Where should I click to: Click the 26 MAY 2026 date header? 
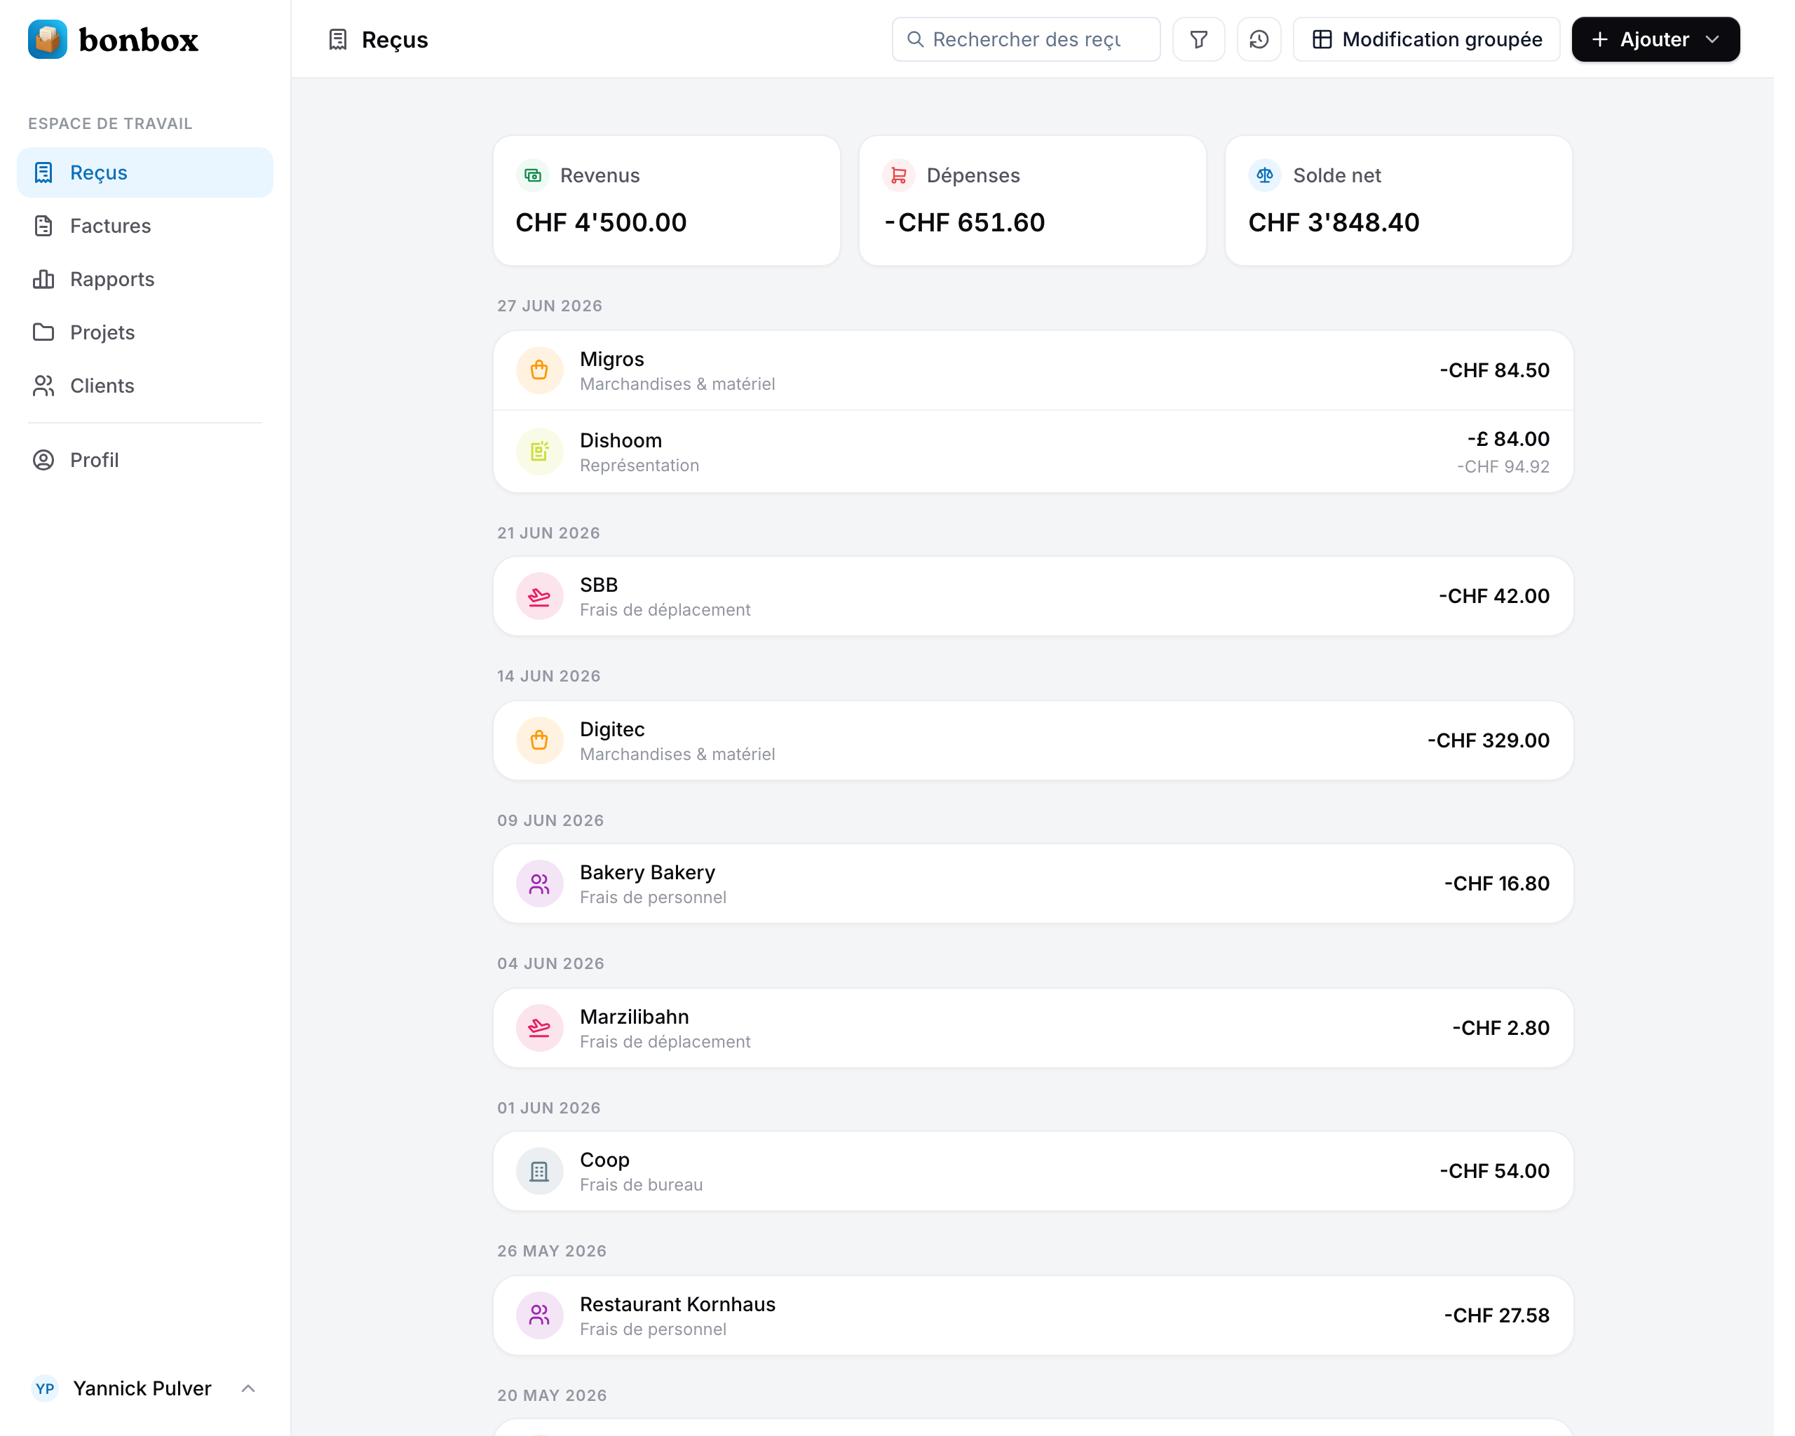click(551, 1251)
